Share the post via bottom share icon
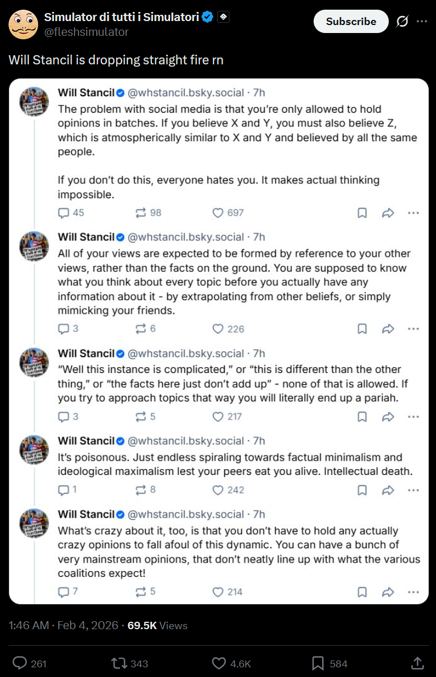The image size is (436, 677). [x=417, y=663]
